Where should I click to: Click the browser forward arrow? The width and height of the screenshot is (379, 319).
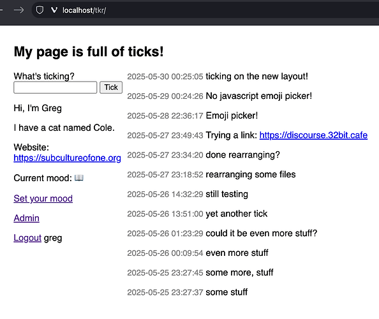[x=19, y=10]
